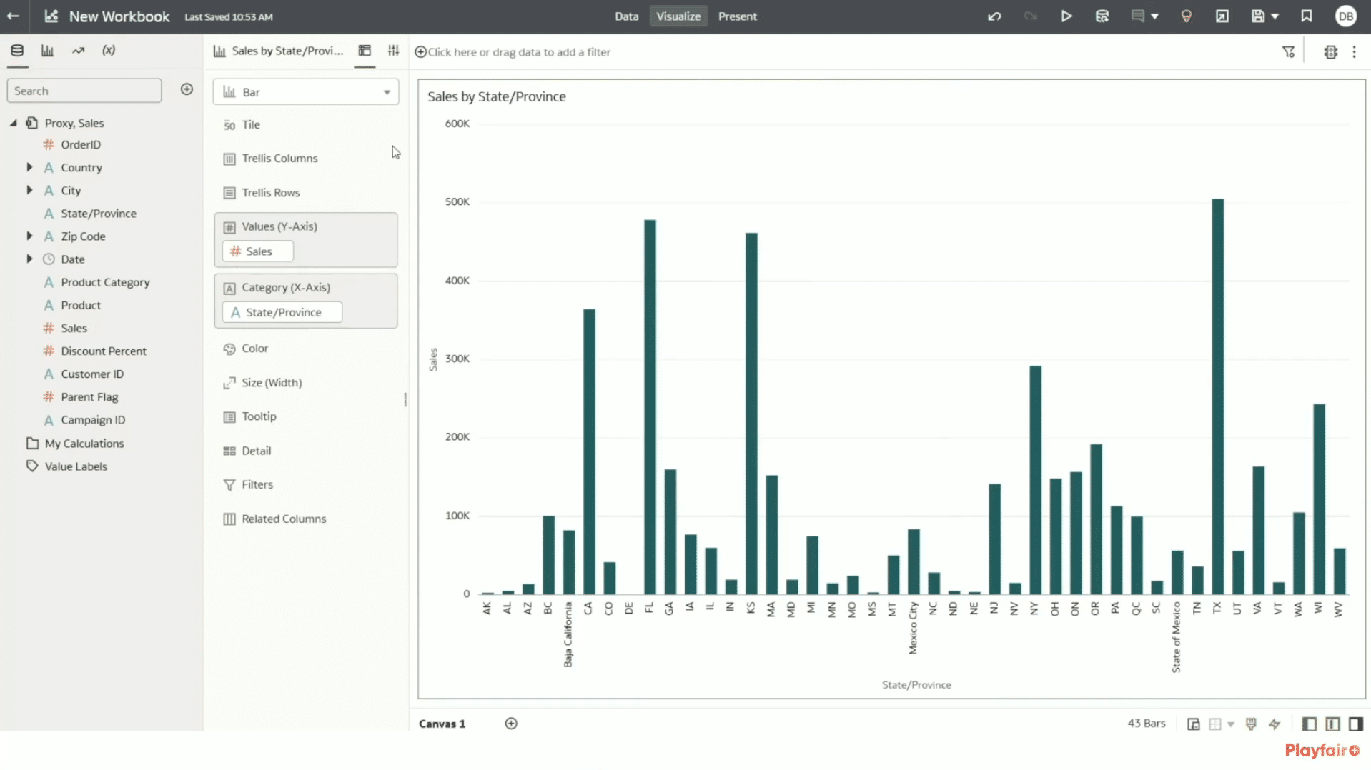Toggle the chart properties gear icon
This screenshot has width=1371, height=770.
pos(1330,51)
